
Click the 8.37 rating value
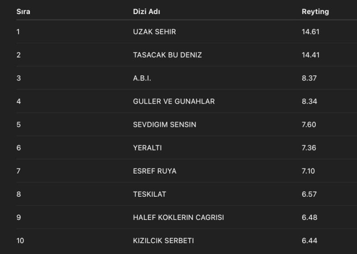309,78
